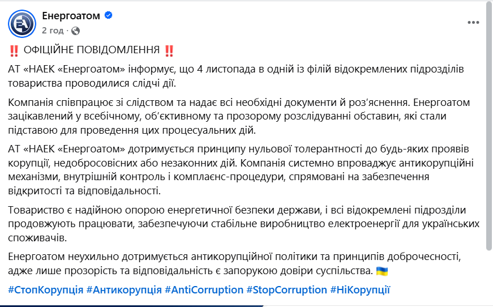Click the Ukrainian flag emoji
Screen dimensions: 493x307
(382, 270)
